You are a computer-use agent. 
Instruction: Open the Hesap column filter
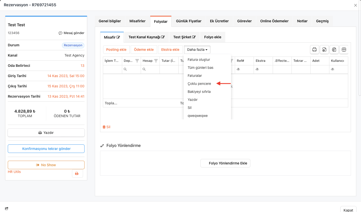point(156,61)
